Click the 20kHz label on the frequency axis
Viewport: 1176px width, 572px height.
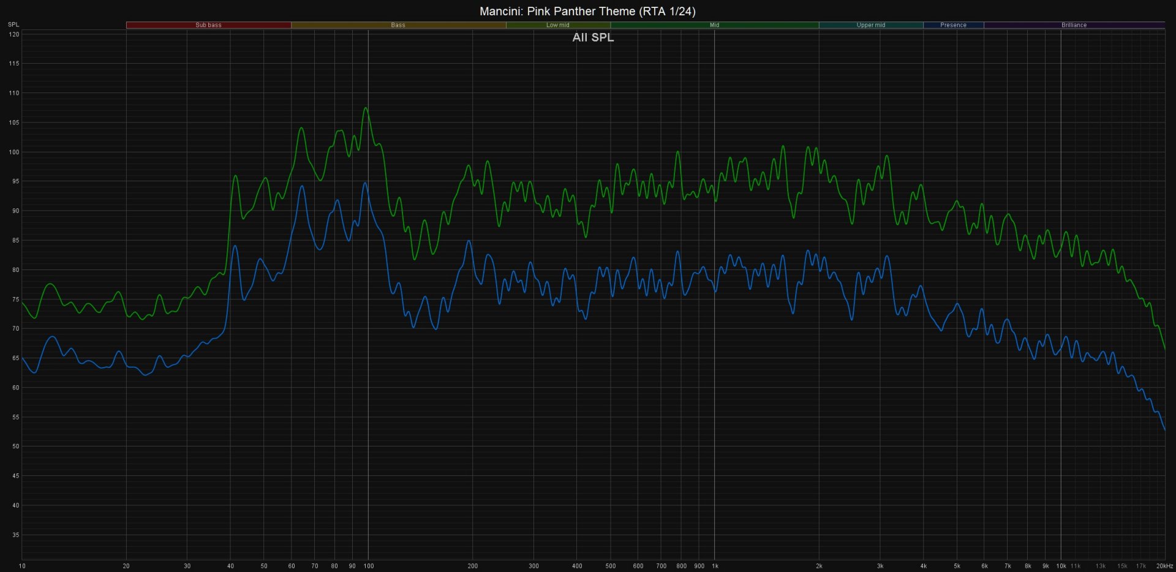[1164, 566]
